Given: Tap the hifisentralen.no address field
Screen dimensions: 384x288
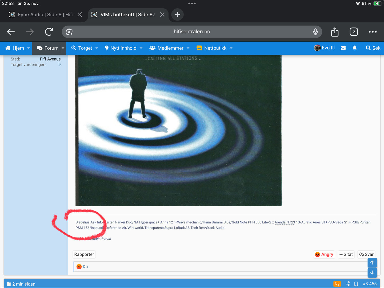Looking at the screenshot, I should (192, 32).
